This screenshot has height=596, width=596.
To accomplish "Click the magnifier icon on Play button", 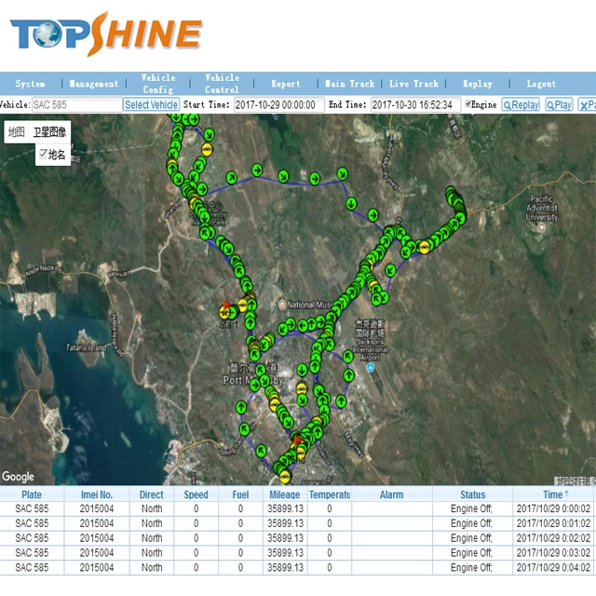I will 551,105.
